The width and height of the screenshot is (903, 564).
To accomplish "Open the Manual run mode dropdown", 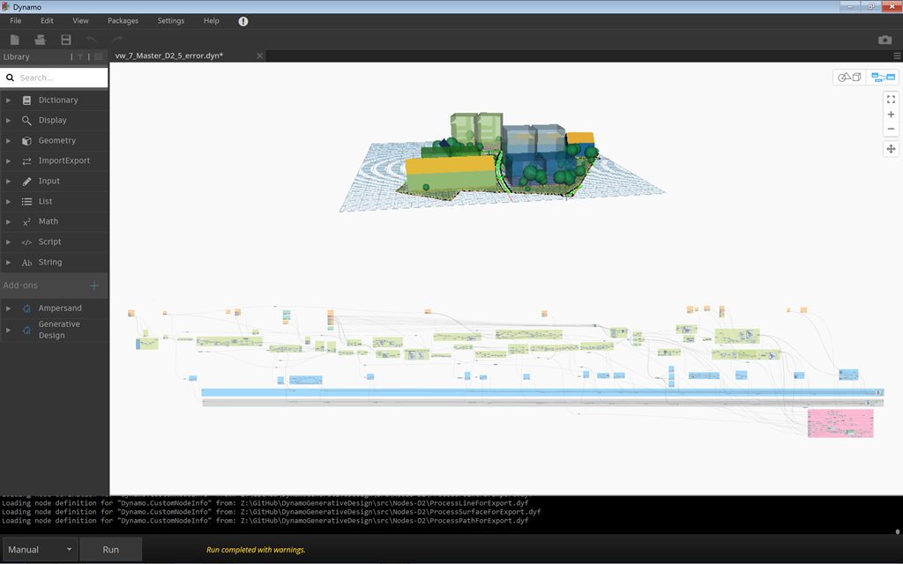I will [x=40, y=550].
